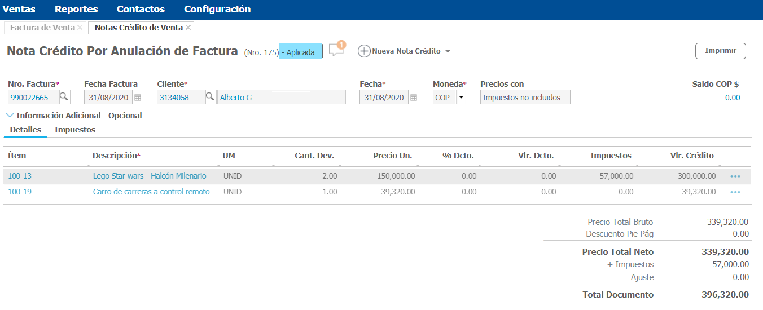Expand the Moneda COP dropdown

(x=461, y=98)
